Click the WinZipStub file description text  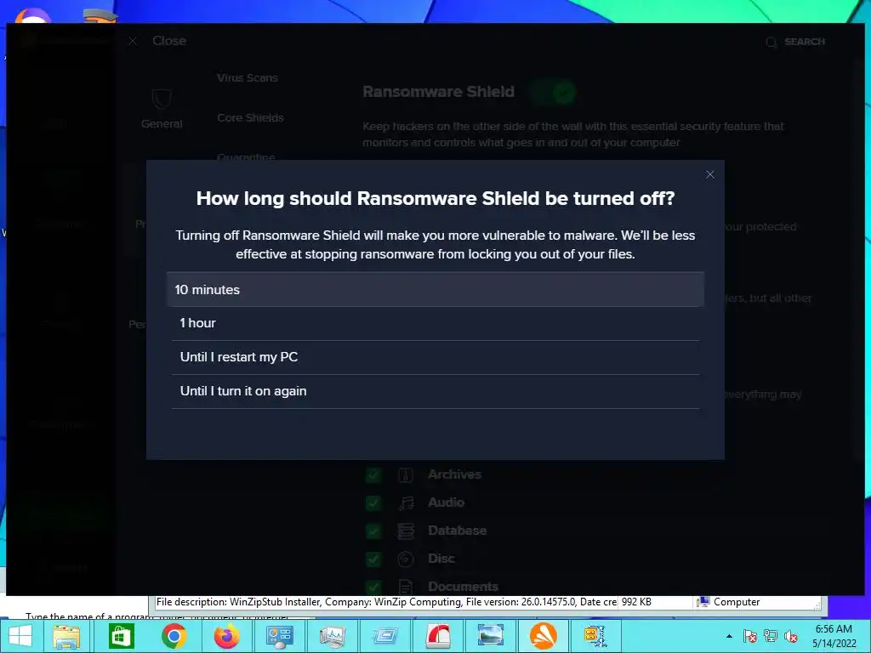[x=386, y=602]
